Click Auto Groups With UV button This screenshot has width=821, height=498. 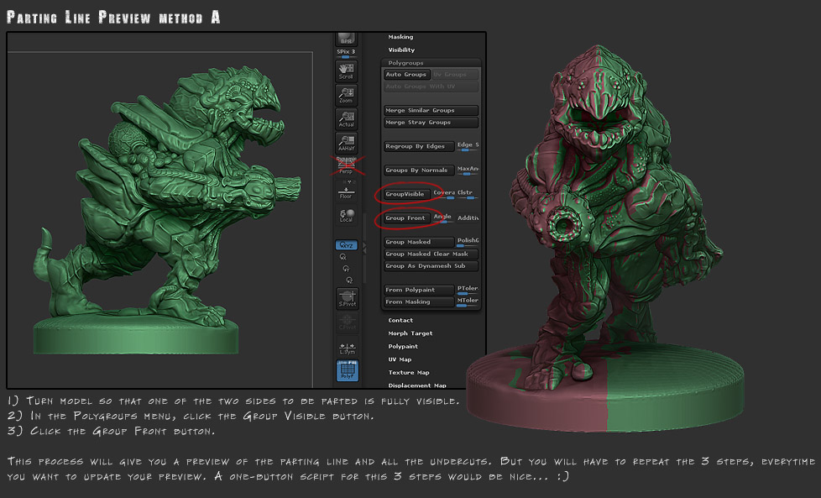tap(431, 86)
